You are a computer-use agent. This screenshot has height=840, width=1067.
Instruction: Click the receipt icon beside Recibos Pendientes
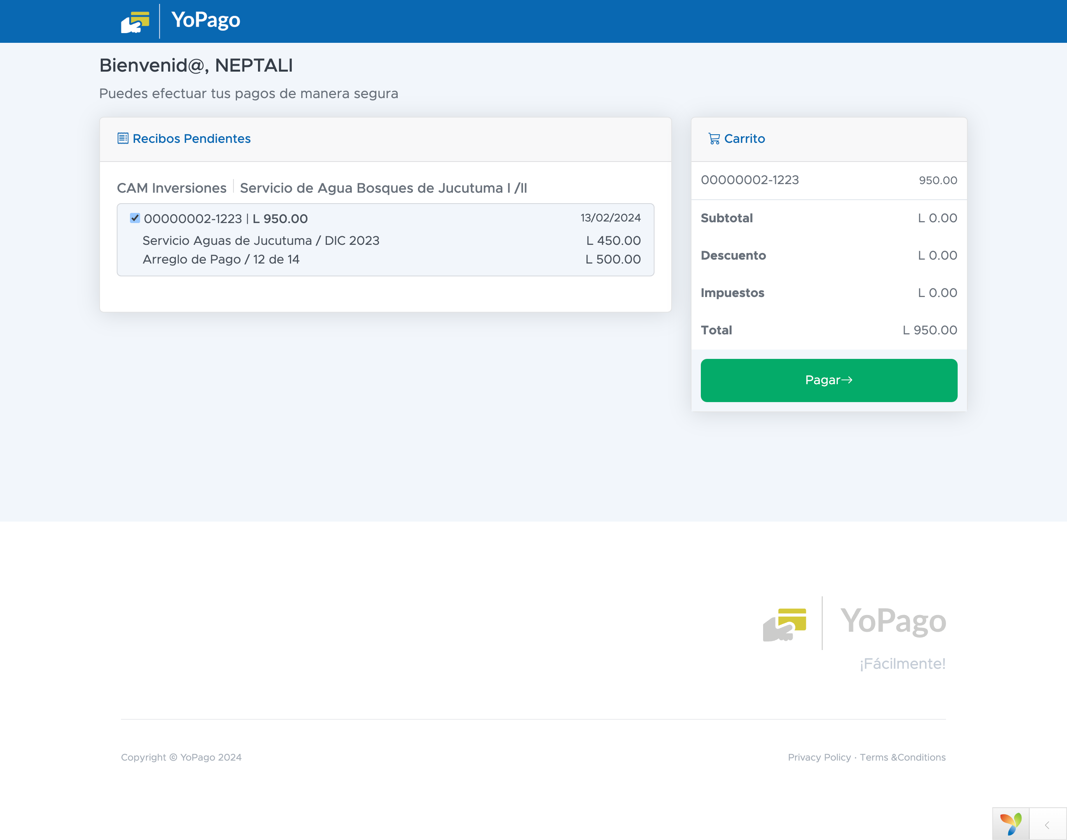(x=123, y=139)
